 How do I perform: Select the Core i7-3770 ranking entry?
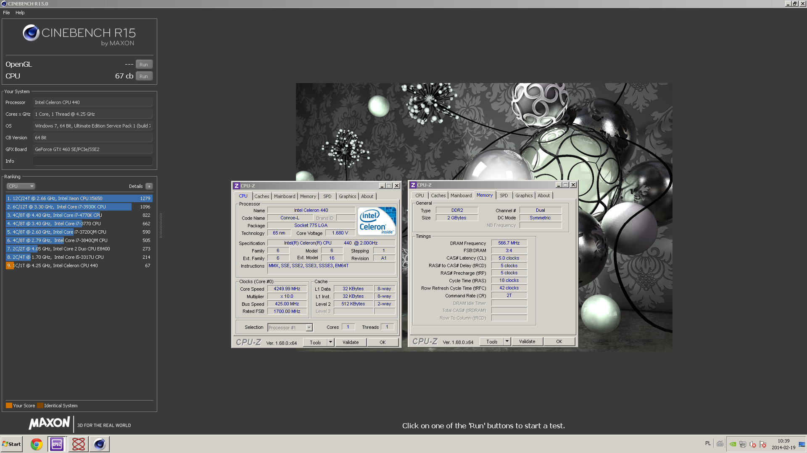[79, 224]
